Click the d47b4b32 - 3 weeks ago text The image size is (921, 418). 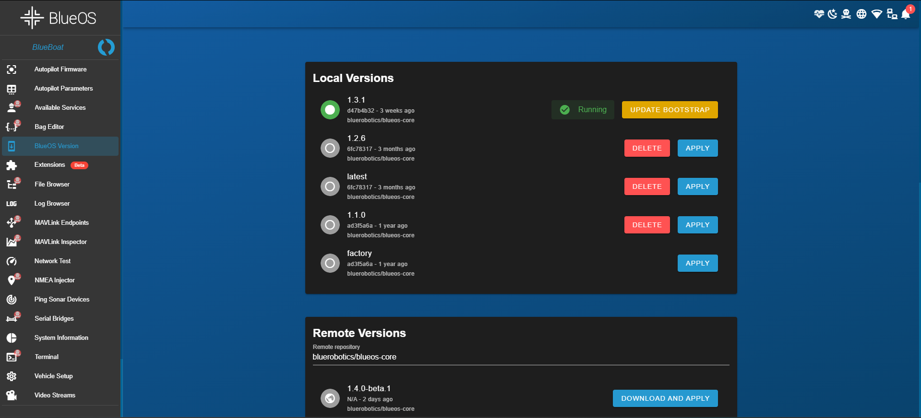pyautogui.click(x=381, y=111)
